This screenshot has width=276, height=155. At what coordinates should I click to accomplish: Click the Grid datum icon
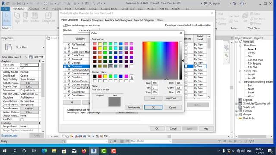231,21
